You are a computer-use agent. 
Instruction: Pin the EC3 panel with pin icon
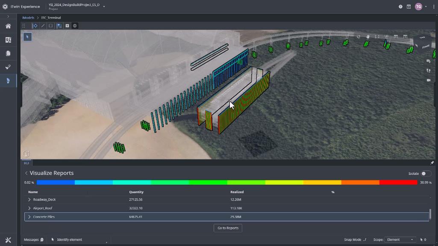coord(432,163)
